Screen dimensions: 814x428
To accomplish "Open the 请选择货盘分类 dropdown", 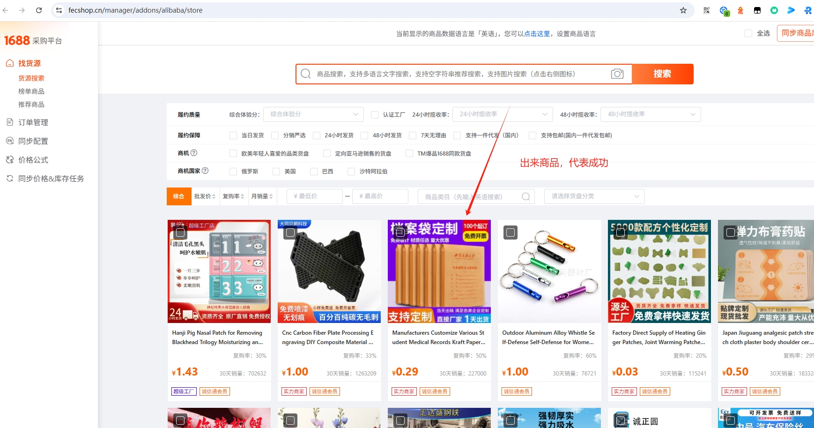I will point(594,196).
